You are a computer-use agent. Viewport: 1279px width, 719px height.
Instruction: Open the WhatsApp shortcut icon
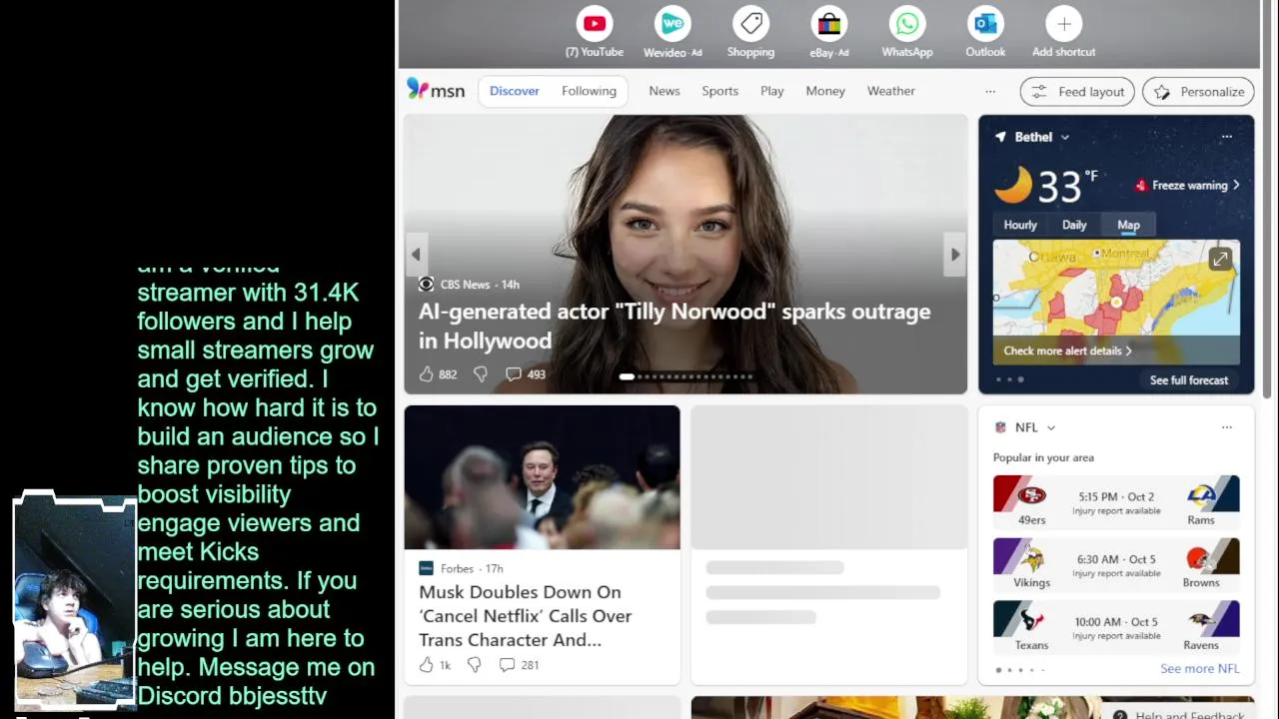click(907, 23)
